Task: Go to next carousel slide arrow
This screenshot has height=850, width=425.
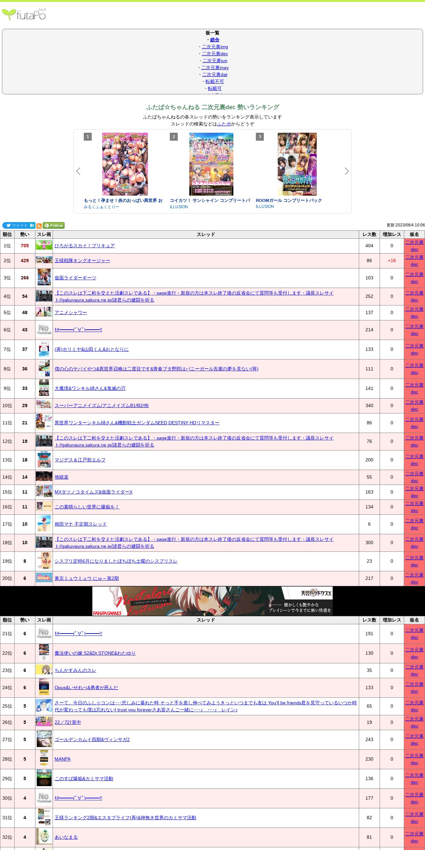Action: click(x=347, y=171)
